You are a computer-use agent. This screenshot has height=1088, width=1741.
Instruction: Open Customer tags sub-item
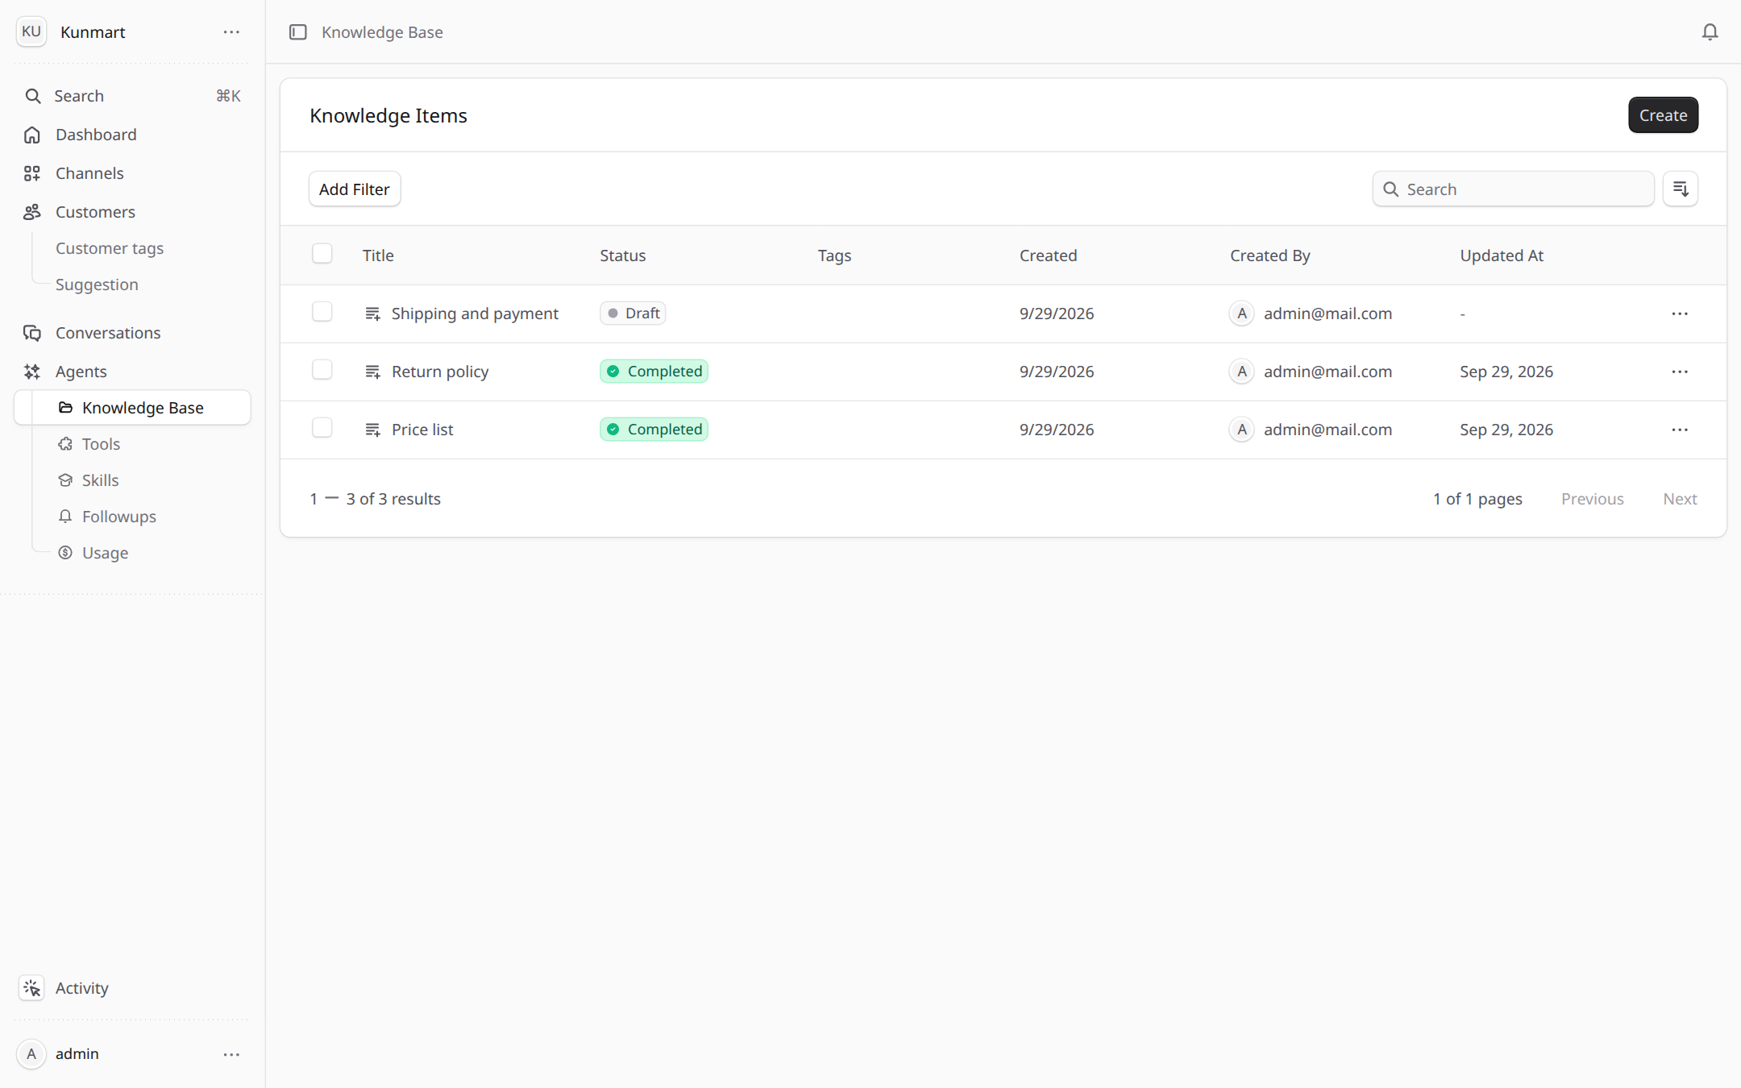(x=110, y=248)
